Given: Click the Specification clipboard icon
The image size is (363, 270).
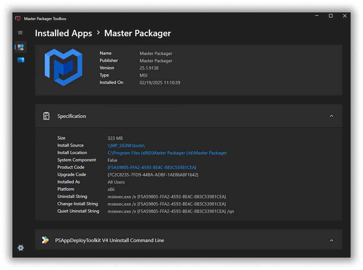Looking at the screenshot, I should (x=46, y=116).
